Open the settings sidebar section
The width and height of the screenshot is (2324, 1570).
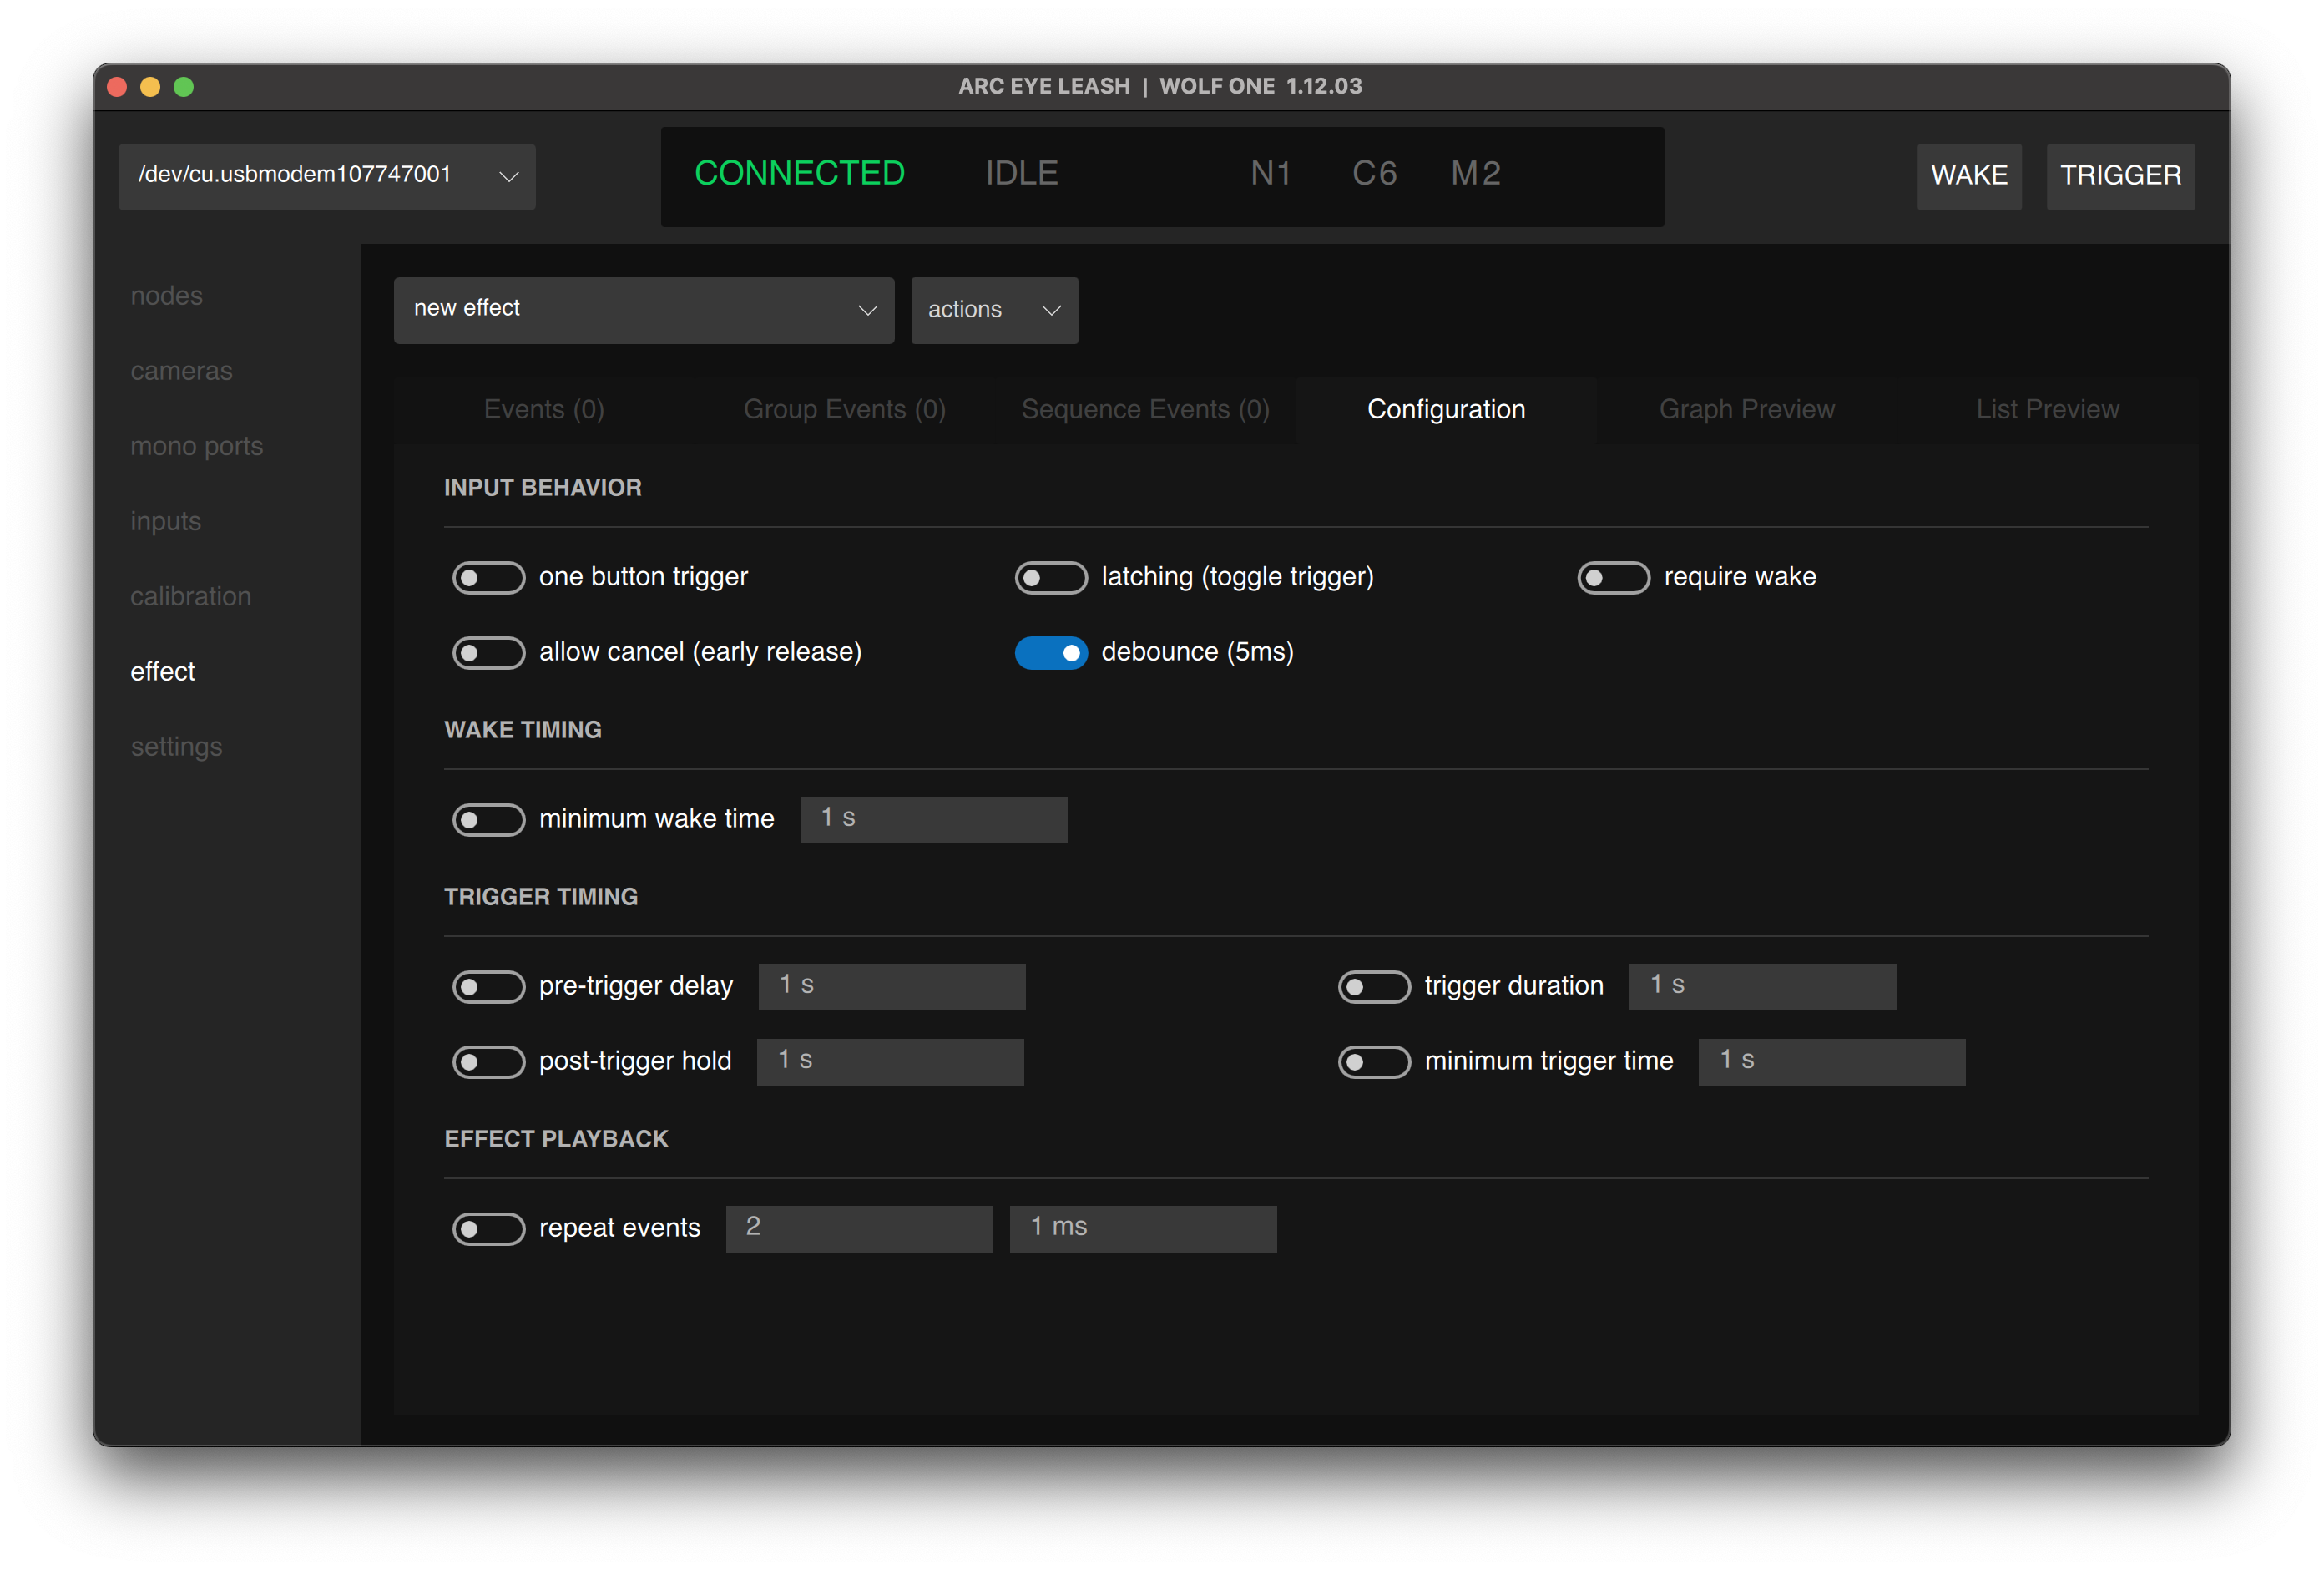click(x=176, y=747)
